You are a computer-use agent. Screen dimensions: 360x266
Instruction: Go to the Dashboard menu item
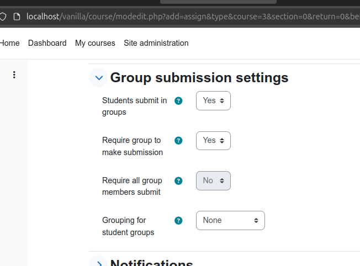point(47,43)
